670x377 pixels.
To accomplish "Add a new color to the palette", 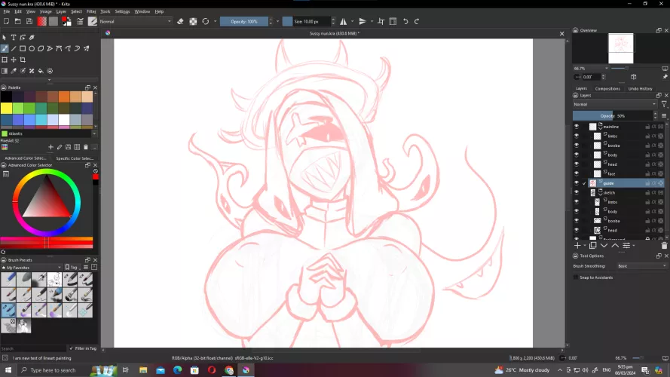I will (x=50, y=147).
